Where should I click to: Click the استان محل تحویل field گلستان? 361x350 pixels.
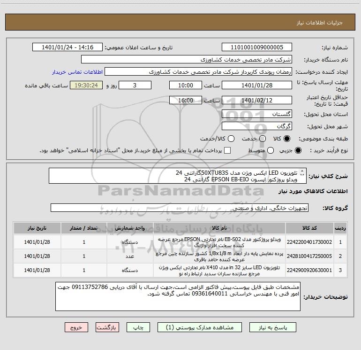[257, 114]
